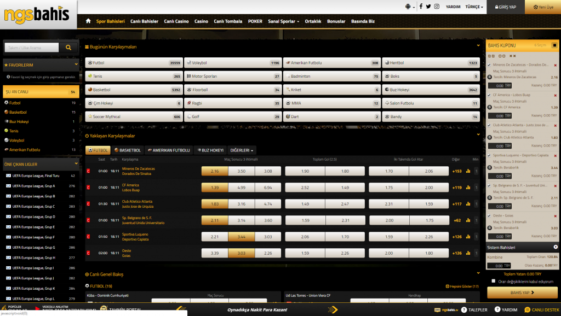Minimize the Bahis Kuponu panel icon
This screenshot has height=316, width=561.
click(555, 45)
